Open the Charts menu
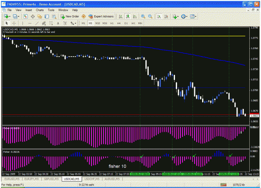 (40, 10)
